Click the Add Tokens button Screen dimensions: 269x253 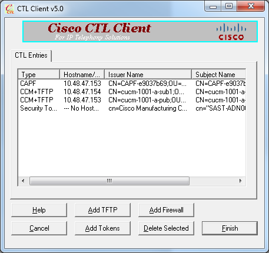(102, 228)
